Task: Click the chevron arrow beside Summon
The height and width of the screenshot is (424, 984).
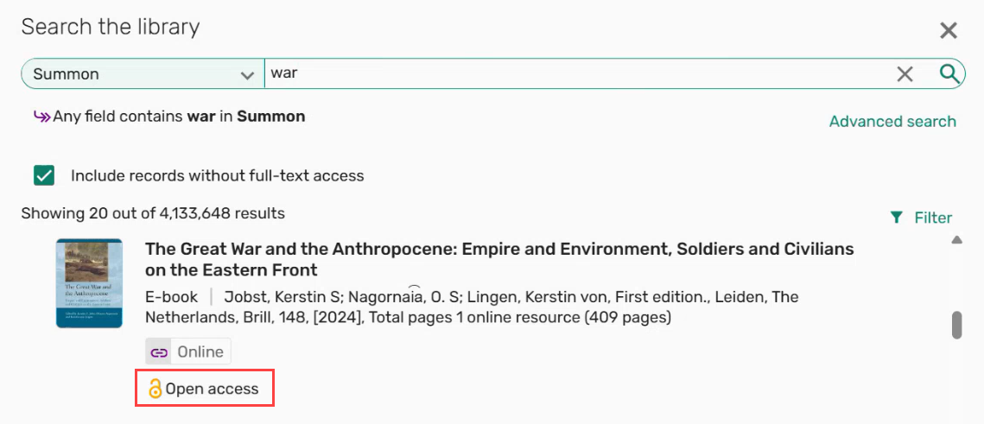Action: [x=246, y=75]
